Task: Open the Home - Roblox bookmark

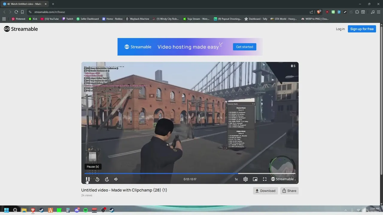Action: point(113,19)
